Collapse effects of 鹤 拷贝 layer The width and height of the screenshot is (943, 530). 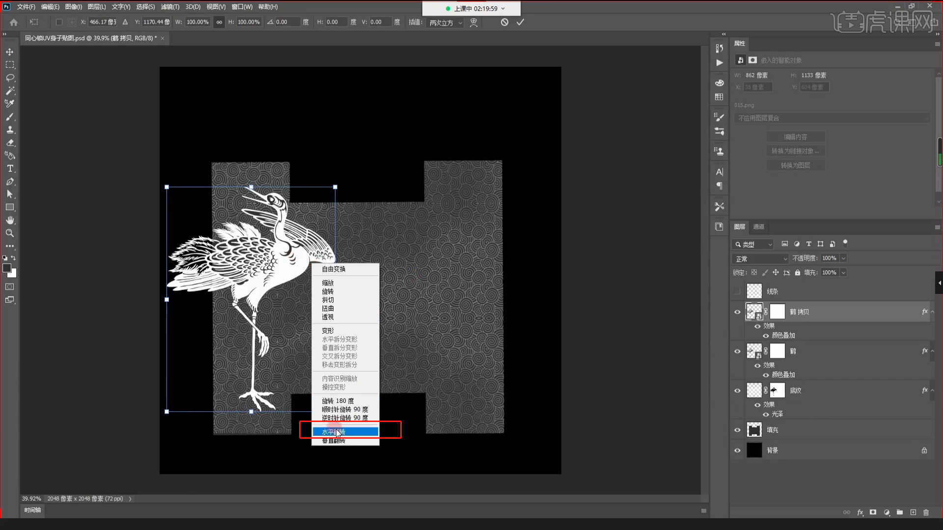point(932,312)
